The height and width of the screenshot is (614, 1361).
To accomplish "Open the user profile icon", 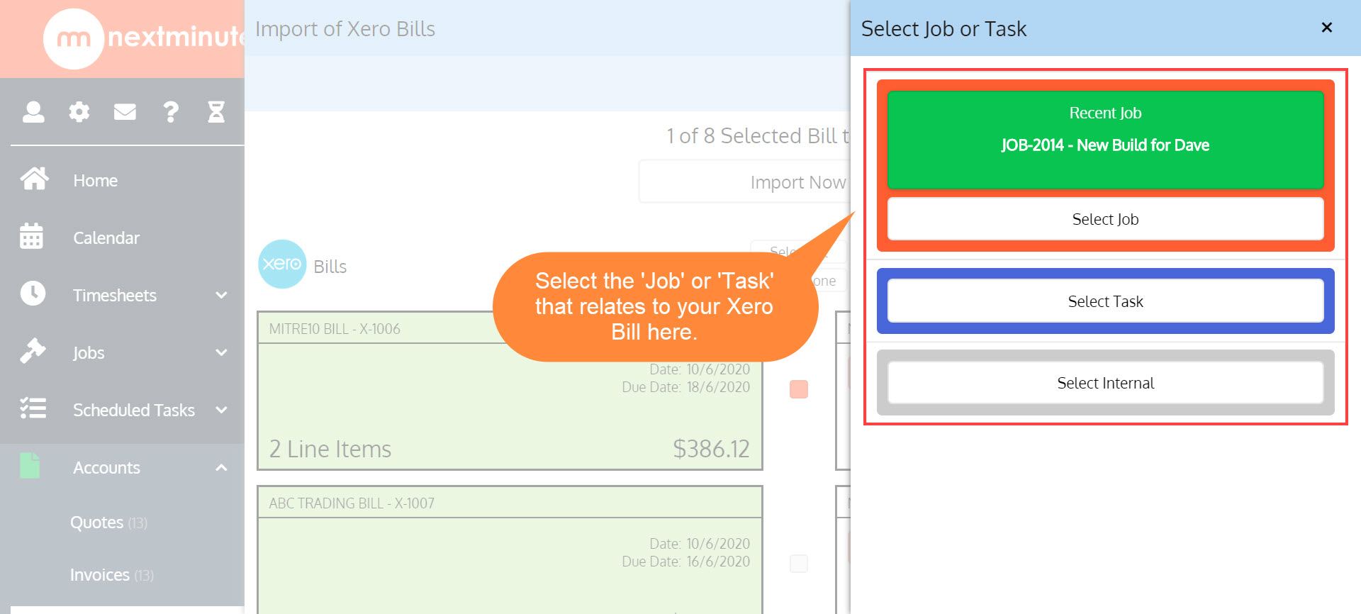I will [x=33, y=111].
